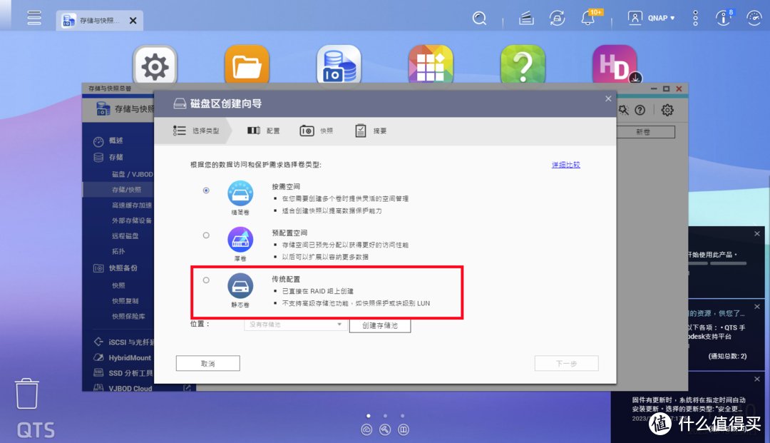The image size is (770, 443).
Task: Open Storage window settings gear icon
Action: 667,110
